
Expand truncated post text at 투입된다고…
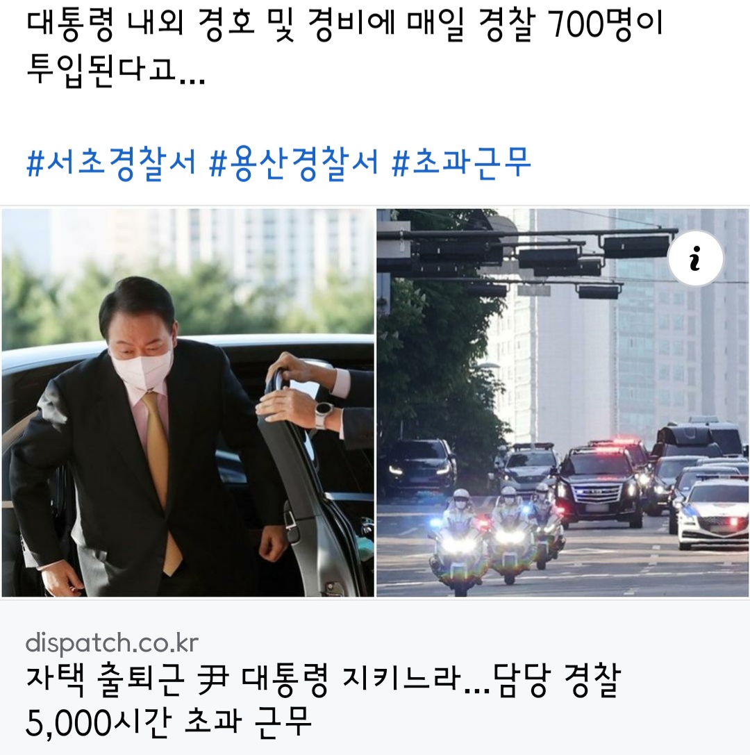point(115,70)
